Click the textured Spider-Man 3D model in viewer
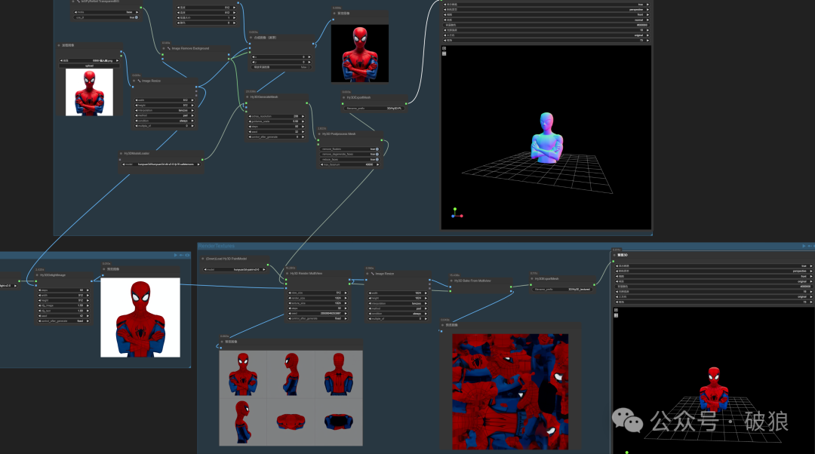Image resolution: width=815 pixels, height=454 pixels. point(714,390)
